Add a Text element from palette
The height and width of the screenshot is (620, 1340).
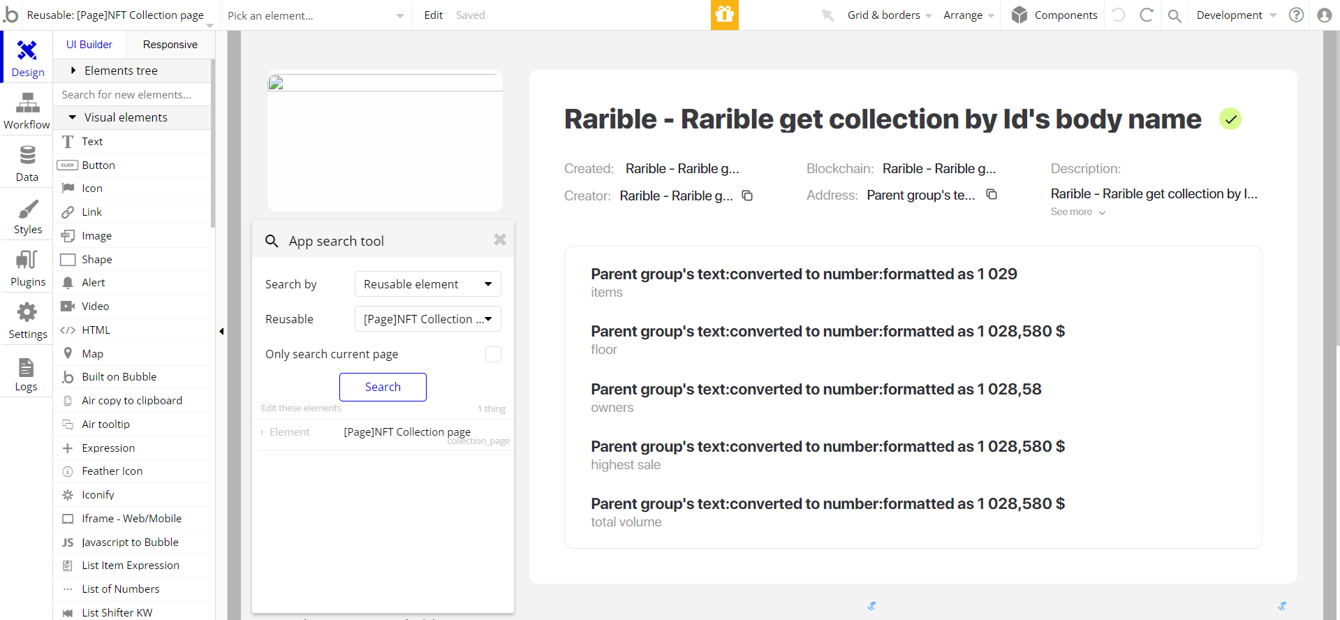[x=133, y=141]
